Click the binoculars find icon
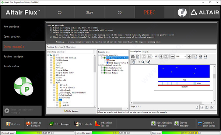Viewport: 221px width, 135px height. (x=133, y=57)
